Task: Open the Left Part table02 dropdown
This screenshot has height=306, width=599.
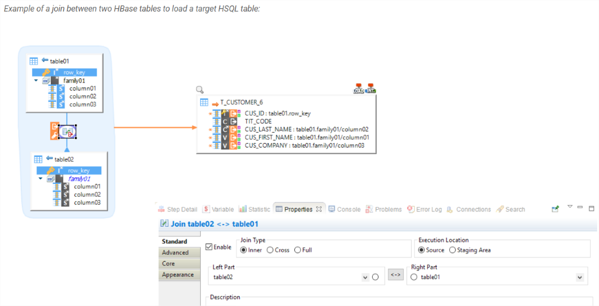Action: [365, 277]
